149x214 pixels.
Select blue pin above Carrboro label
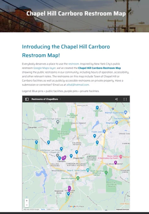point(60,158)
